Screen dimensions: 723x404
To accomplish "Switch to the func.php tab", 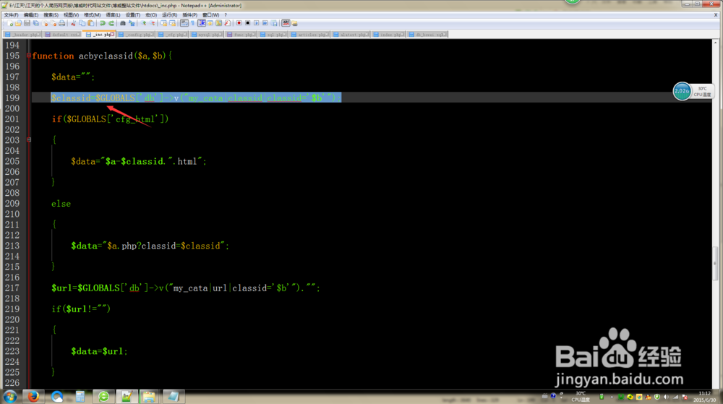I will pos(241,35).
